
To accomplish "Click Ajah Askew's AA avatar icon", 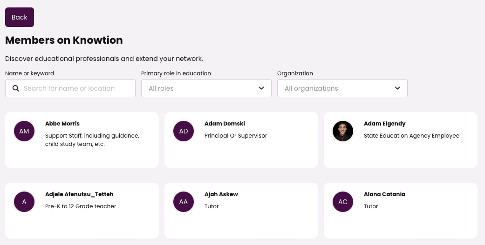I will 184,202.
